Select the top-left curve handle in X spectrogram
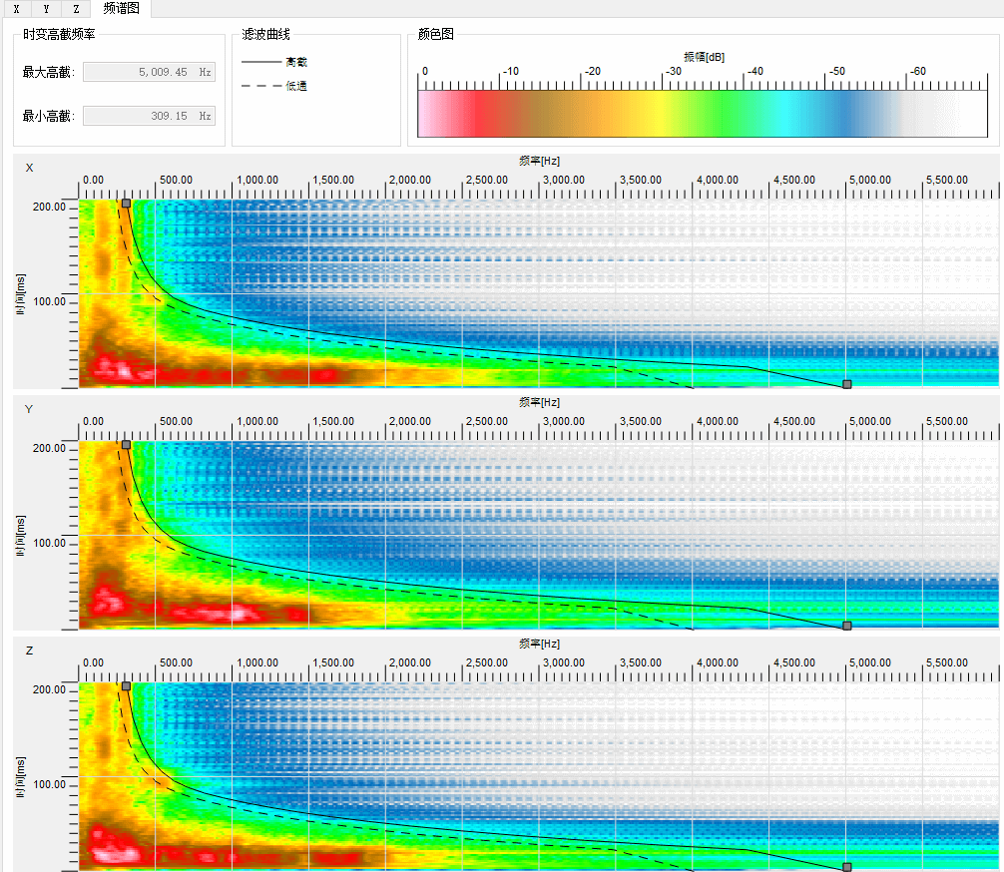 click(x=126, y=203)
